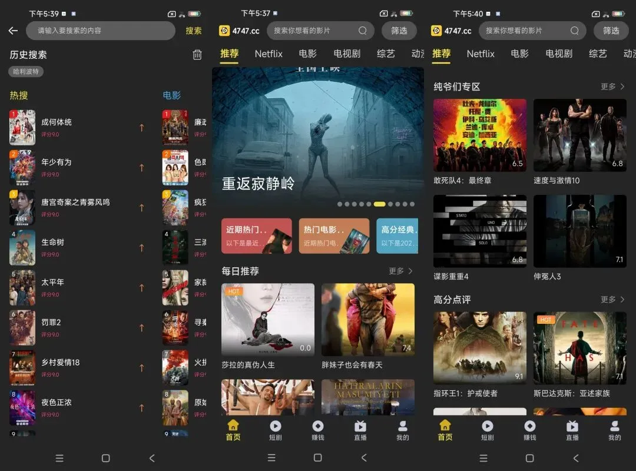Open 谍影重重4 poster
Image resolution: width=636 pixels, height=471 pixels.
pyautogui.click(x=480, y=231)
